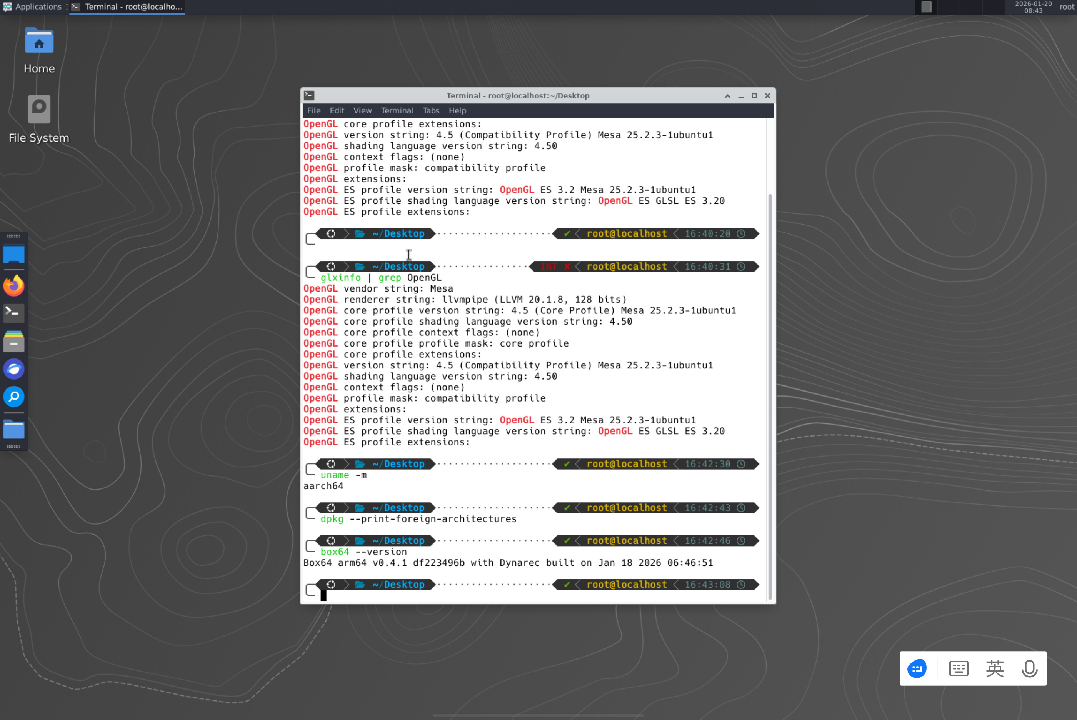
Task: Launch Firefox from the dock
Action: [14, 286]
